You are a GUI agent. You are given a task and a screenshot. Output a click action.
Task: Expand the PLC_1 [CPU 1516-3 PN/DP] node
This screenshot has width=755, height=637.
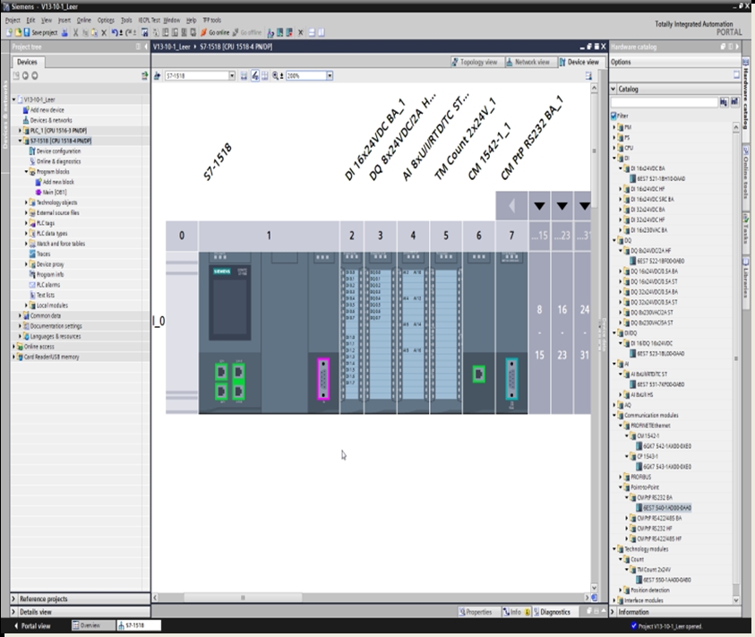click(x=21, y=131)
